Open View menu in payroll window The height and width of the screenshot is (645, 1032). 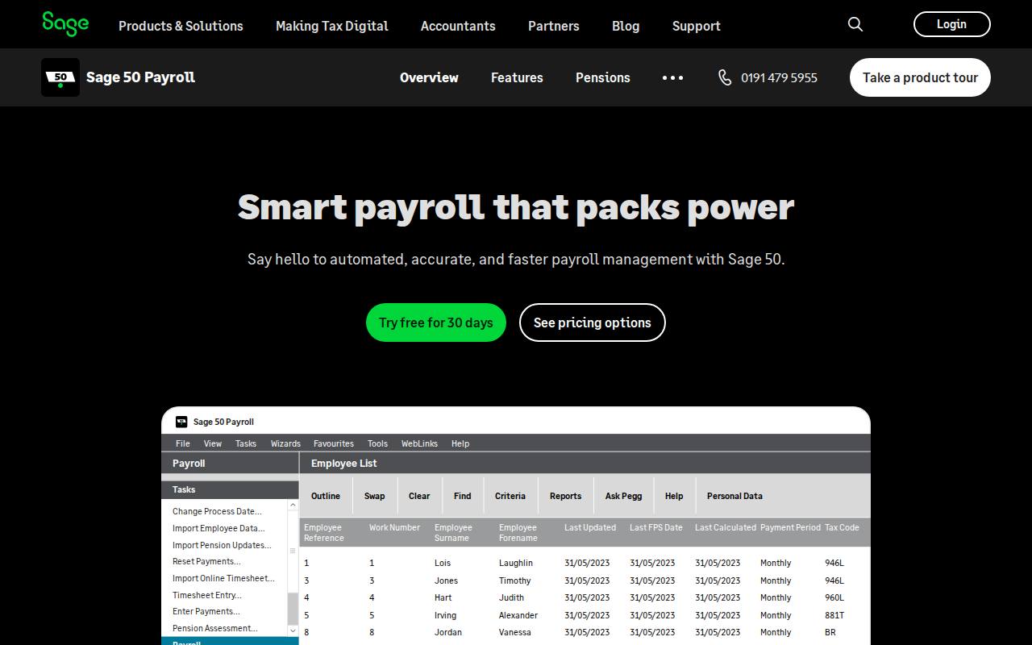pos(213,443)
